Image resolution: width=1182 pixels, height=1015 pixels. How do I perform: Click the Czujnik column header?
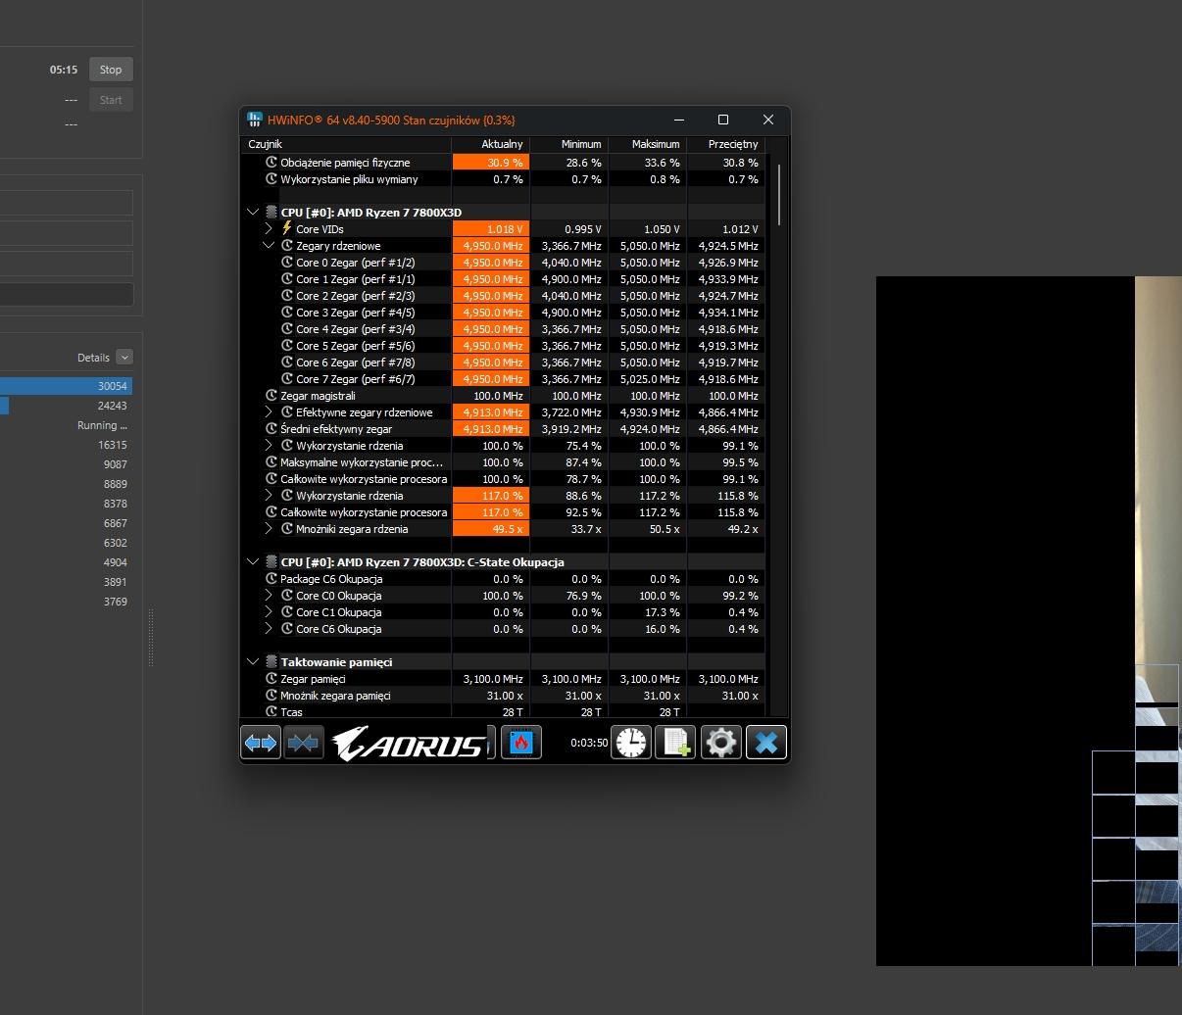point(346,144)
